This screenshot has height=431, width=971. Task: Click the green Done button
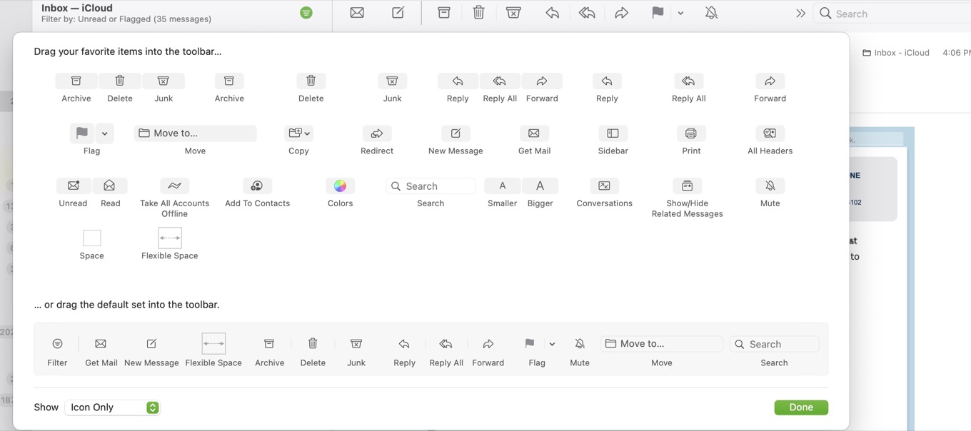click(x=800, y=407)
